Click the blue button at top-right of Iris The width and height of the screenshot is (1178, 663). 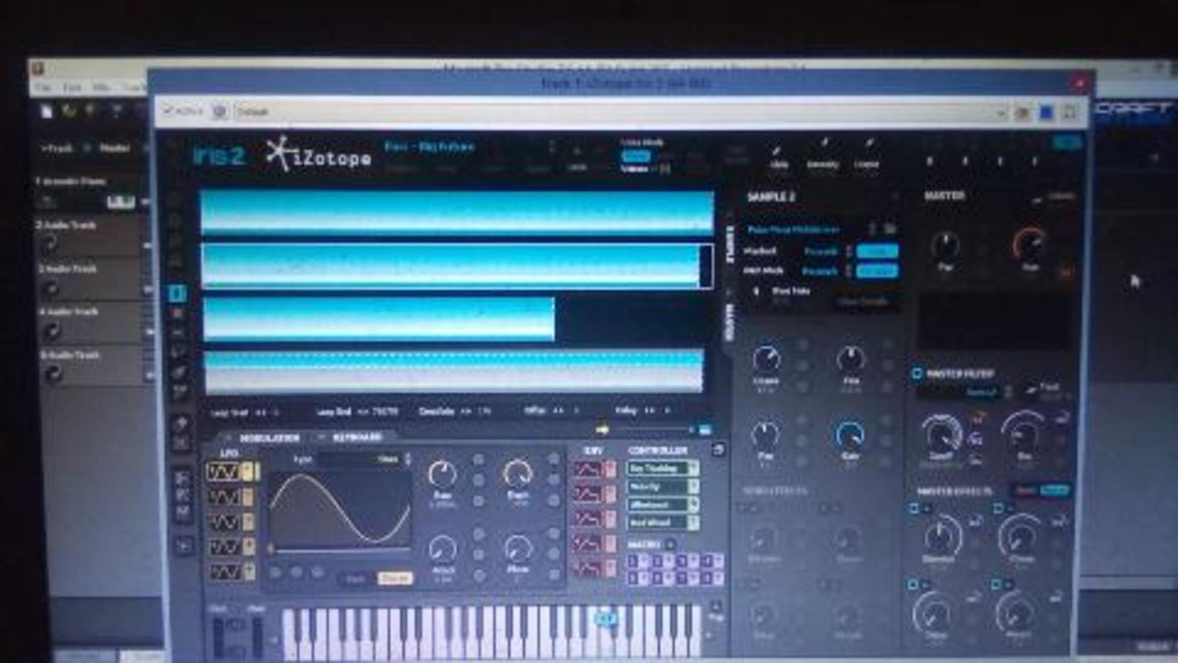pos(1067,143)
